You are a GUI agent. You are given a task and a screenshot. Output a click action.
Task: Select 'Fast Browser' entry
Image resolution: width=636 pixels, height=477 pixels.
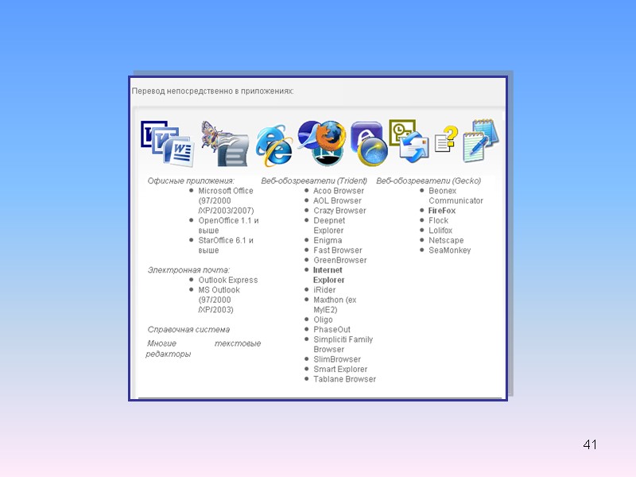click(337, 250)
